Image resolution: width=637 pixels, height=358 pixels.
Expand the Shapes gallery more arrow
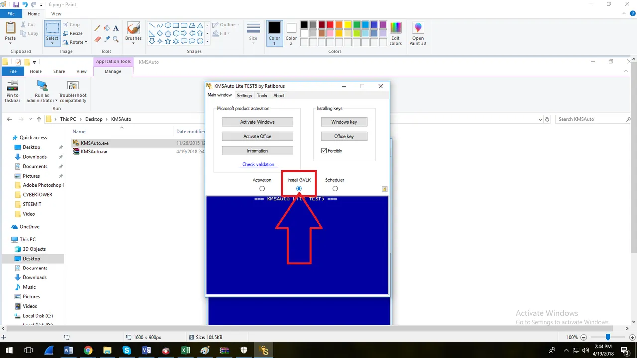pos(207,42)
